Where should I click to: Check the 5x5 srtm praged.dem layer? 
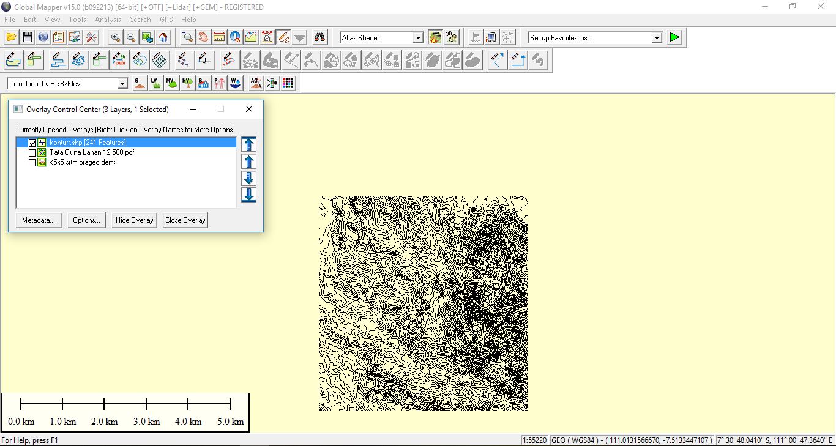32,163
